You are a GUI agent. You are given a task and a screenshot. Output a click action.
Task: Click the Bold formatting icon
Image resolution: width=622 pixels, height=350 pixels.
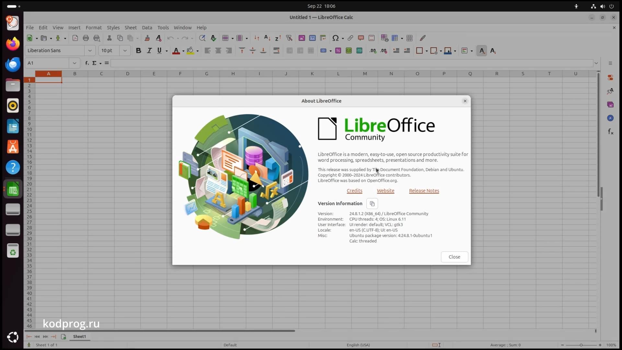[138, 51]
